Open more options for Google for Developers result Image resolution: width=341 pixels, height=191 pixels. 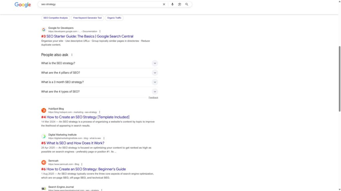100,32
